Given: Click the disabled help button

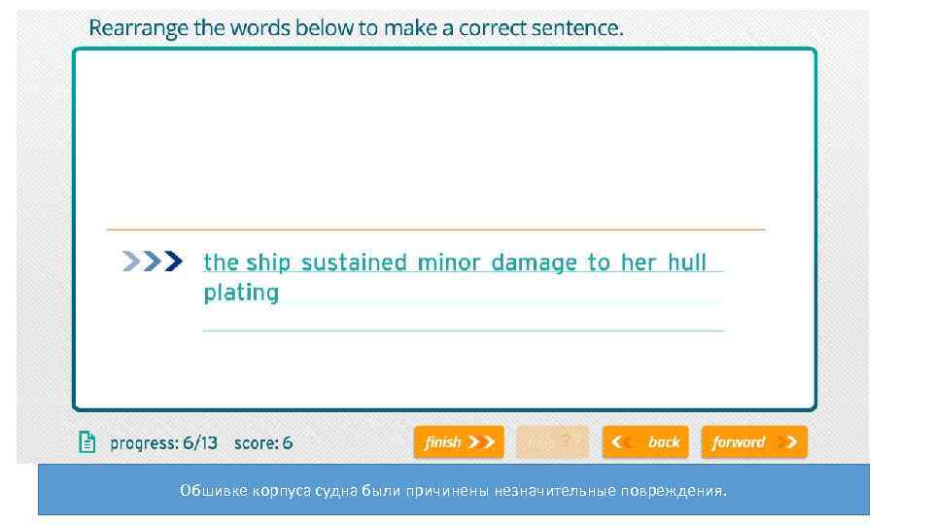Looking at the screenshot, I should tap(552, 442).
